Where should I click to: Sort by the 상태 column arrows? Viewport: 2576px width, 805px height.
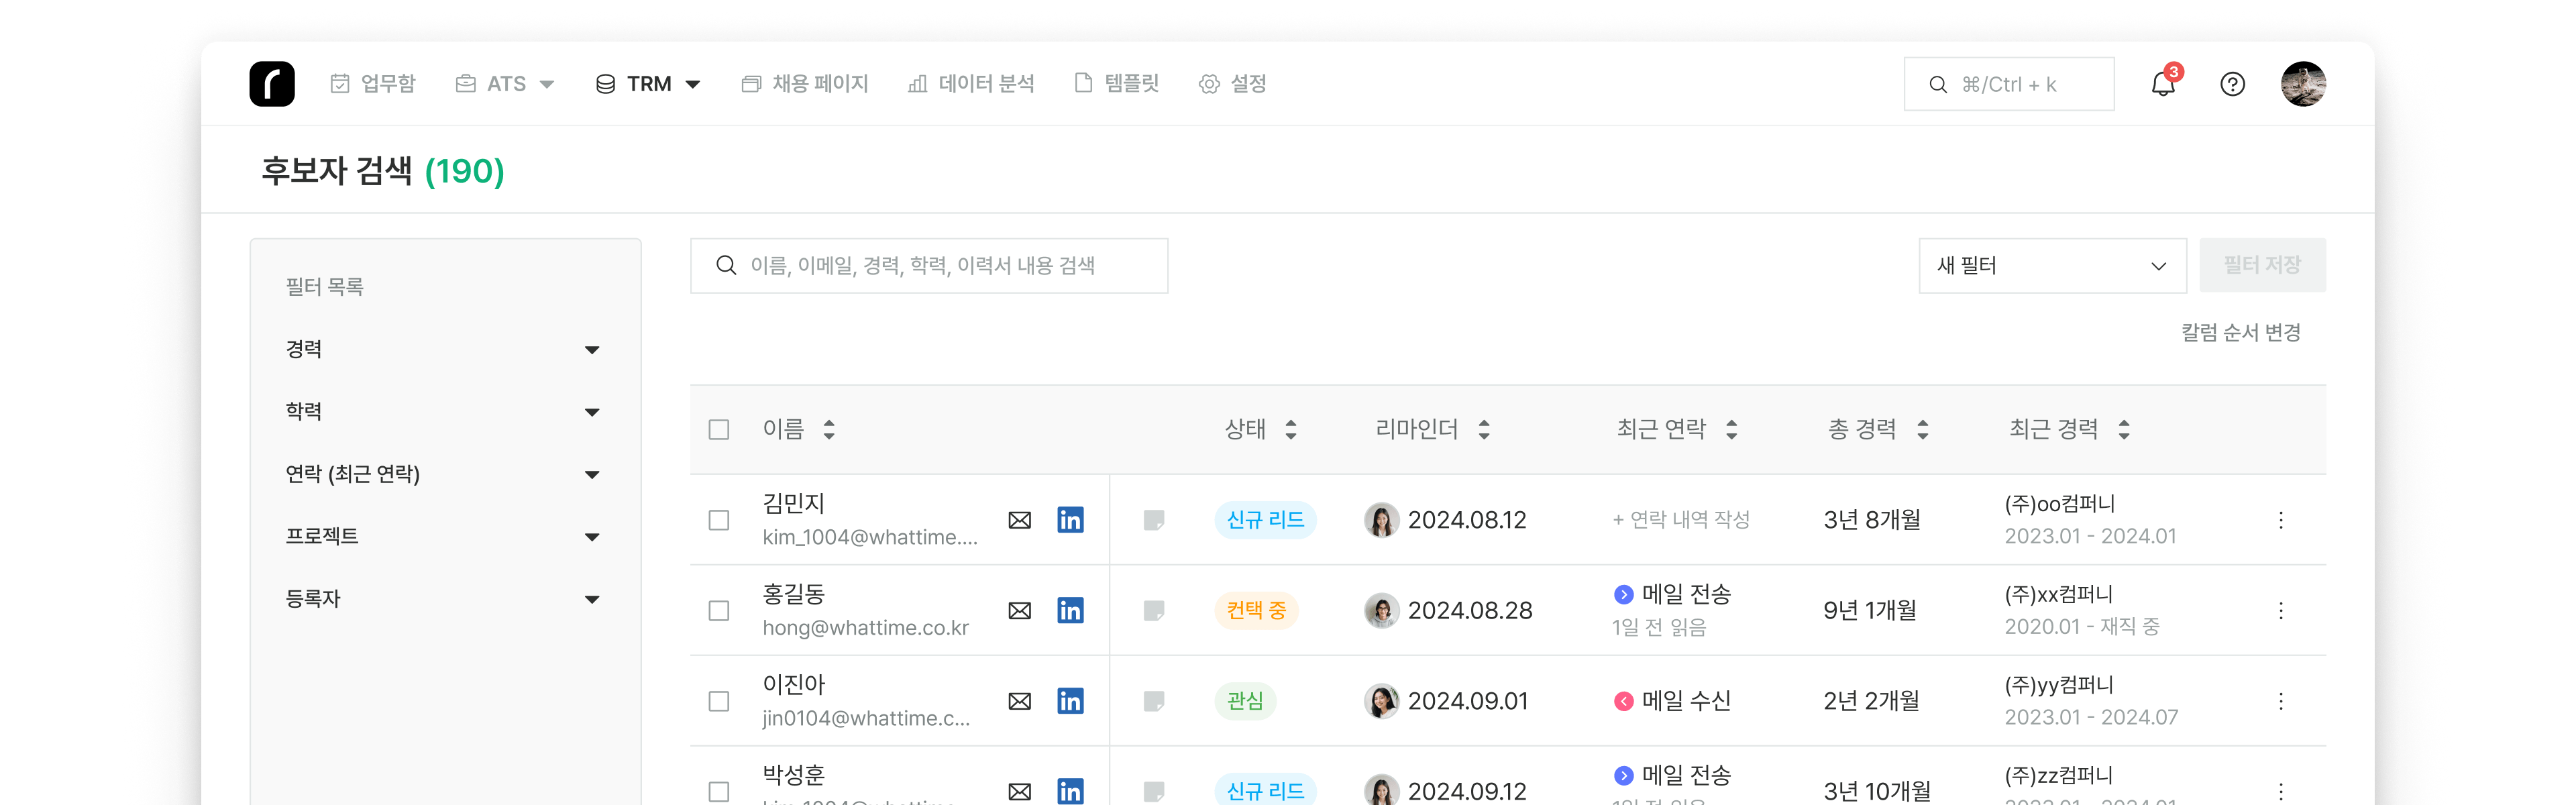coord(1290,430)
